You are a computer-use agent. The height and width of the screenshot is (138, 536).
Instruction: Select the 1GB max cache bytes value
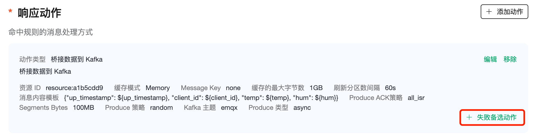tap(316, 88)
